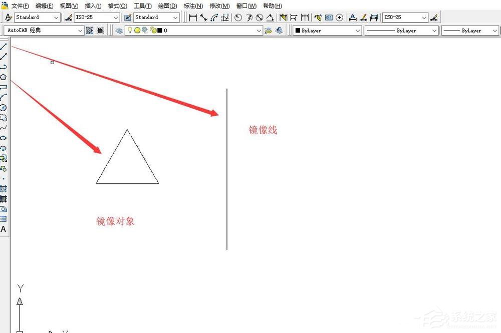Screen dimensions: 501x333
Task: Pick the Revision Cloud tool
Action: tap(3, 118)
